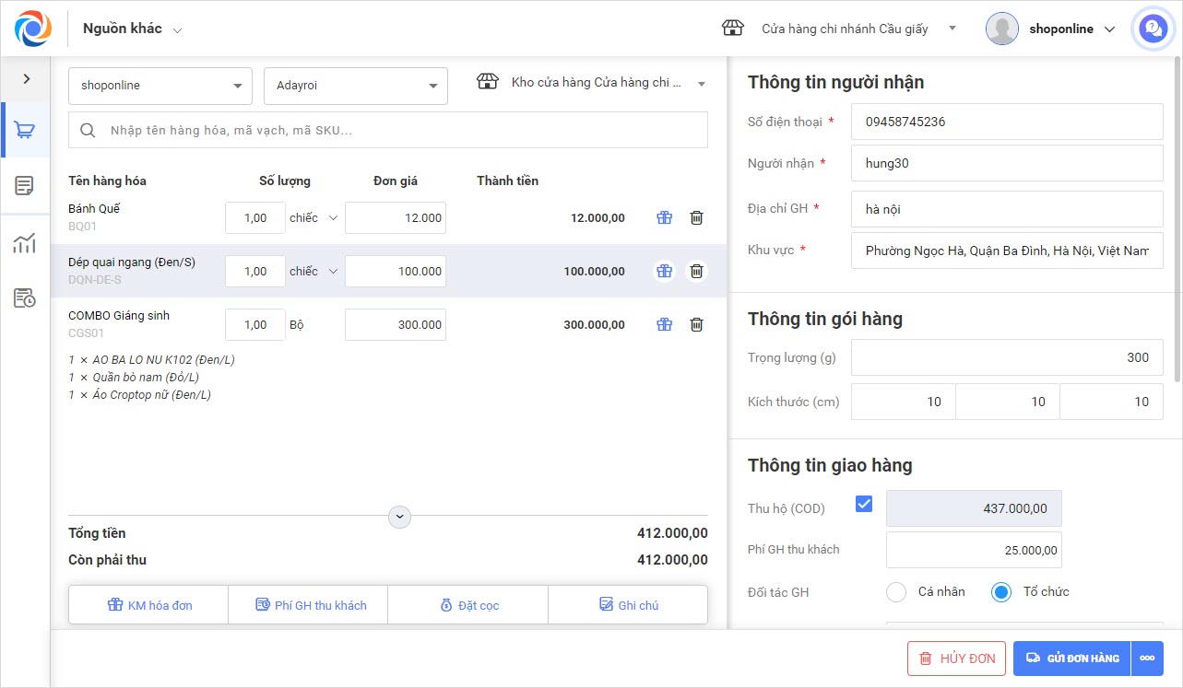The height and width of the screenshot is (688, 1183).
Task: Open the shopping cart sidebar icon
Action: (x=25, y=130)
